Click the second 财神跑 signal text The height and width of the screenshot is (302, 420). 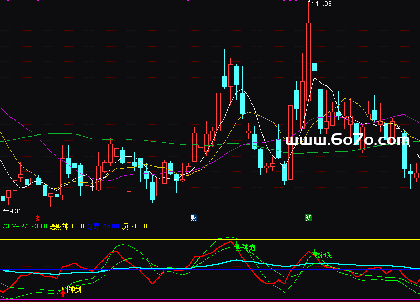[324, 255]
